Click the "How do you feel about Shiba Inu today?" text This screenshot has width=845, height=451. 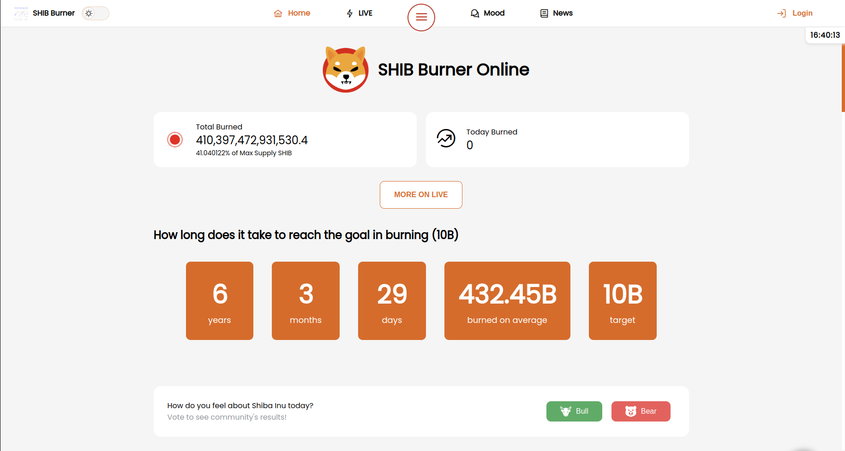tap(240, 405)
